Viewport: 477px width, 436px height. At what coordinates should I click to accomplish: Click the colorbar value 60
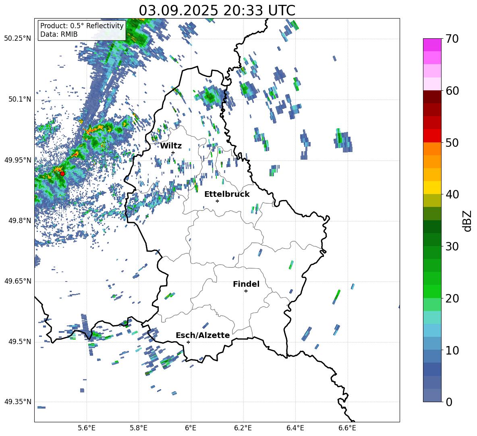[x=452, y=91]
